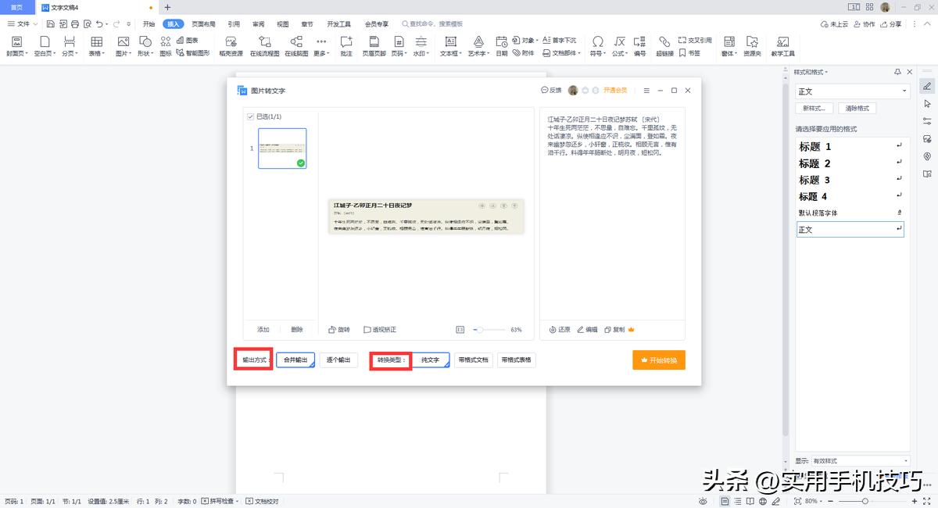This screenshot has height=508, width=938.
Task: Click the 图标 icon library button
Action: coord(166,46)
